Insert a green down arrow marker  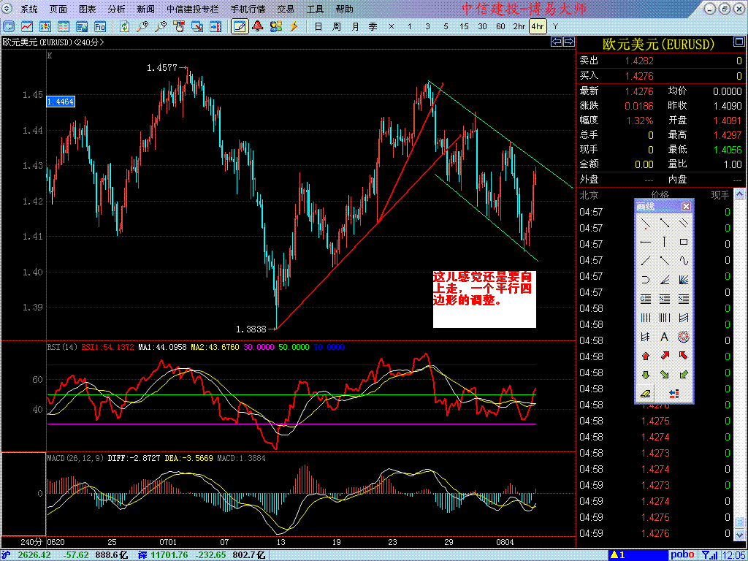pyautogui.click(x=646, y=375)
